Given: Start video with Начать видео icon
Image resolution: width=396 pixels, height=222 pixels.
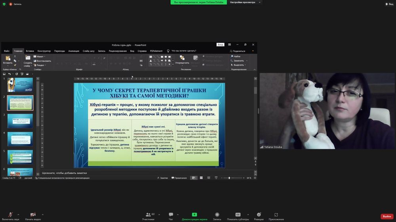Looking at the screenshot, I should click(x=33, y=215).
